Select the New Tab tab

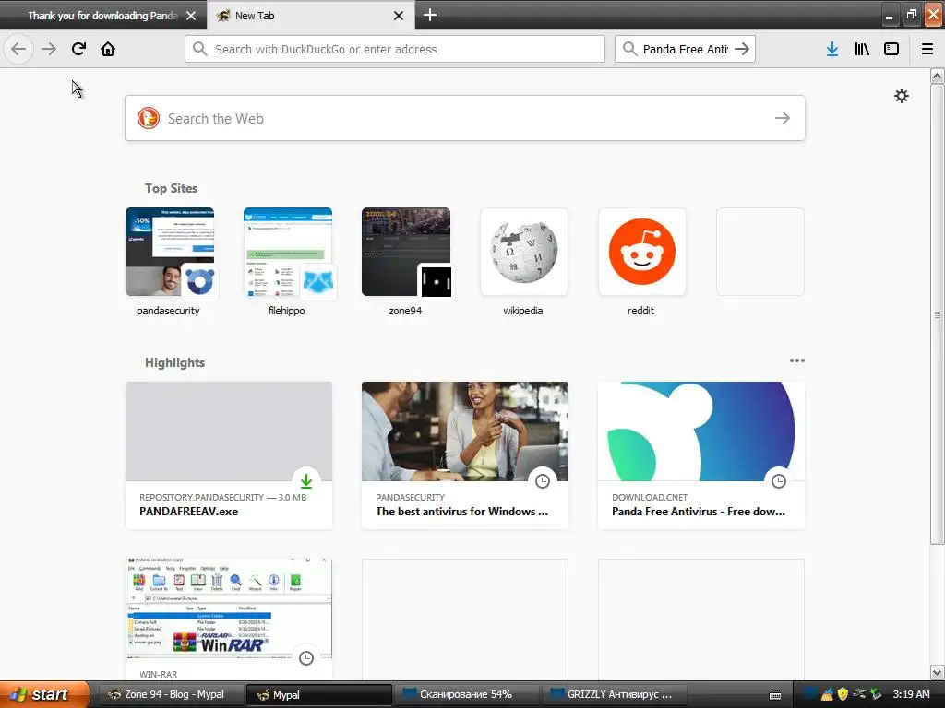point(310,16)
